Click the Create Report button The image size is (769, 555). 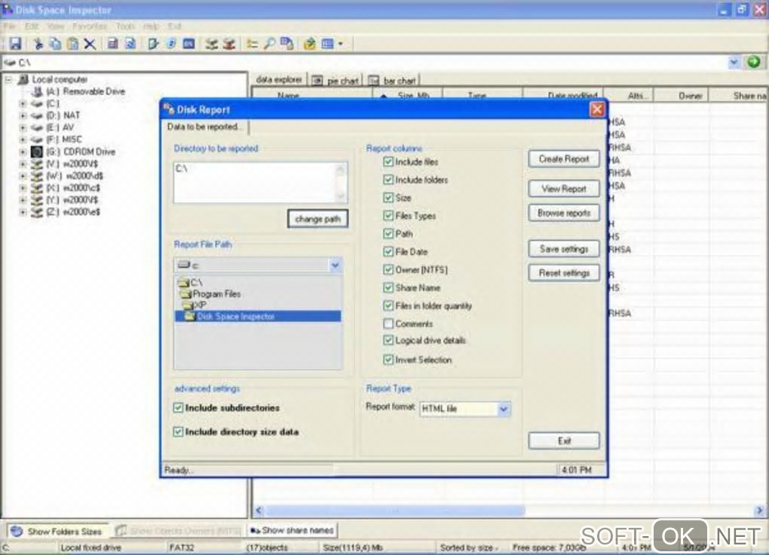(564, 159)
